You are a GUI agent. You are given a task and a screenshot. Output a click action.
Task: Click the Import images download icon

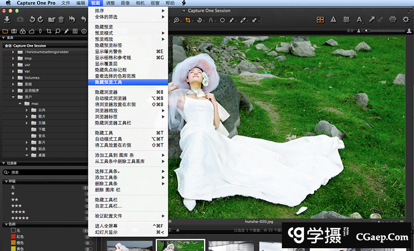(x=7, y=20)
